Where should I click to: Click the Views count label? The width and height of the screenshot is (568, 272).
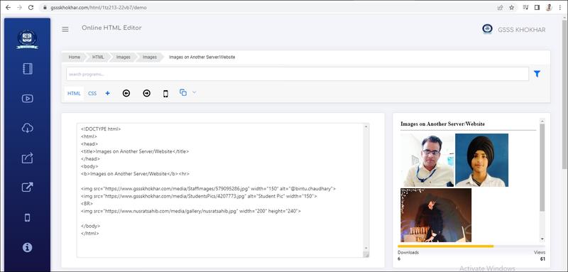(540, 252)
